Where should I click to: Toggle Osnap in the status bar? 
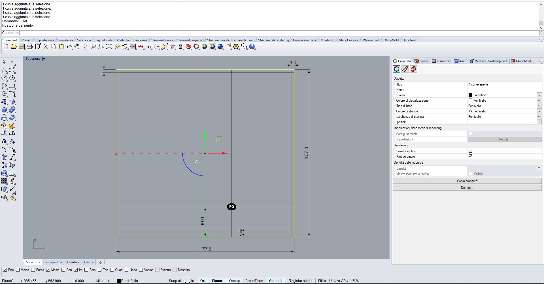[x=234, y=281]
